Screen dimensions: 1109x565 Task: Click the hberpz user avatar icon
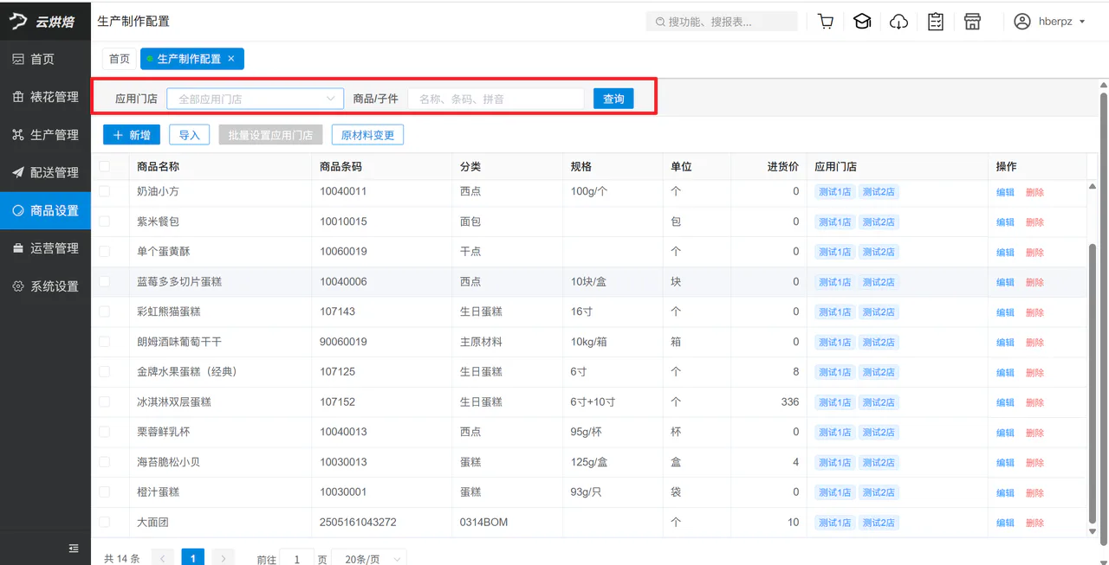(1022, 22)
